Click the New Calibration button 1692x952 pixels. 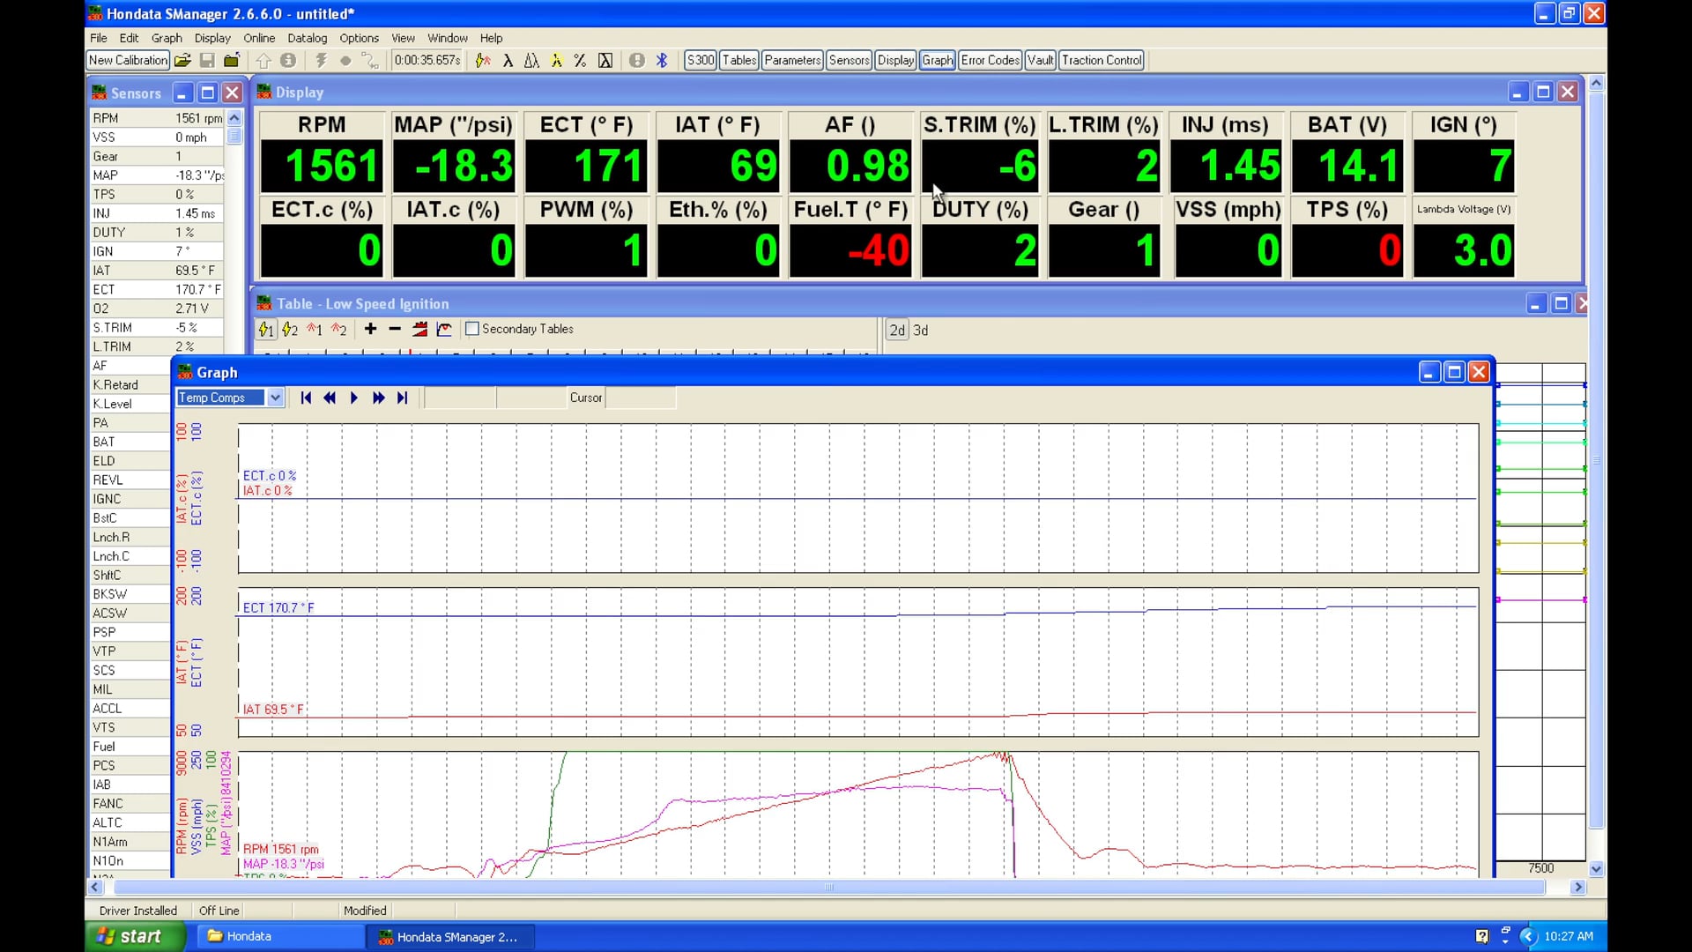click(x=128, y=61)
